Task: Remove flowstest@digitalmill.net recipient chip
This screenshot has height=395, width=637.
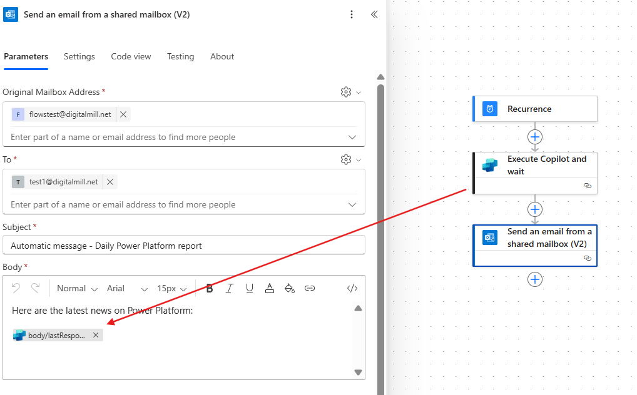Action: click(123, 114)
